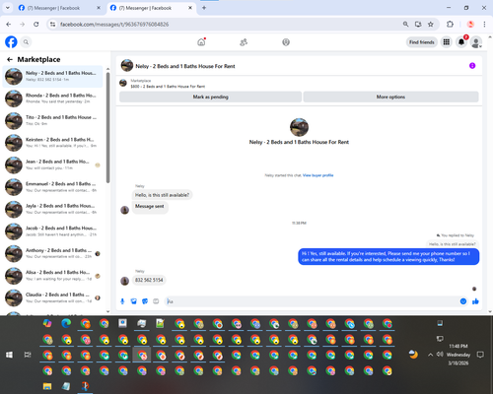Image resolution: width=493 pixels, height=394 pixels.
Task: Show hidden system tray icons
Action: (430, 355)
